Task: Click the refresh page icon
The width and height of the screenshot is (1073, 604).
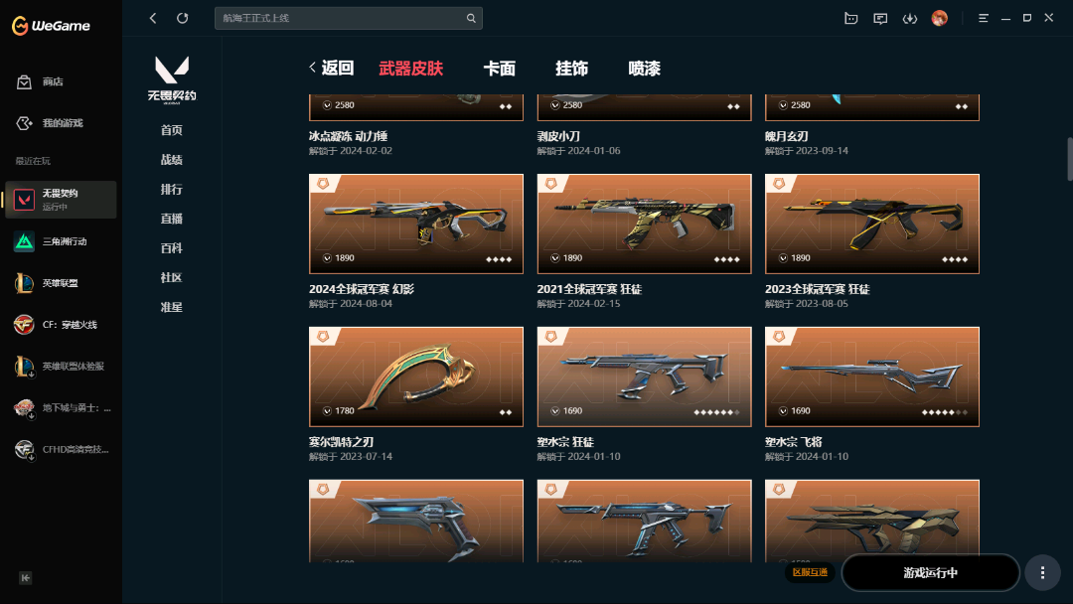Action: tap(182, 19)
